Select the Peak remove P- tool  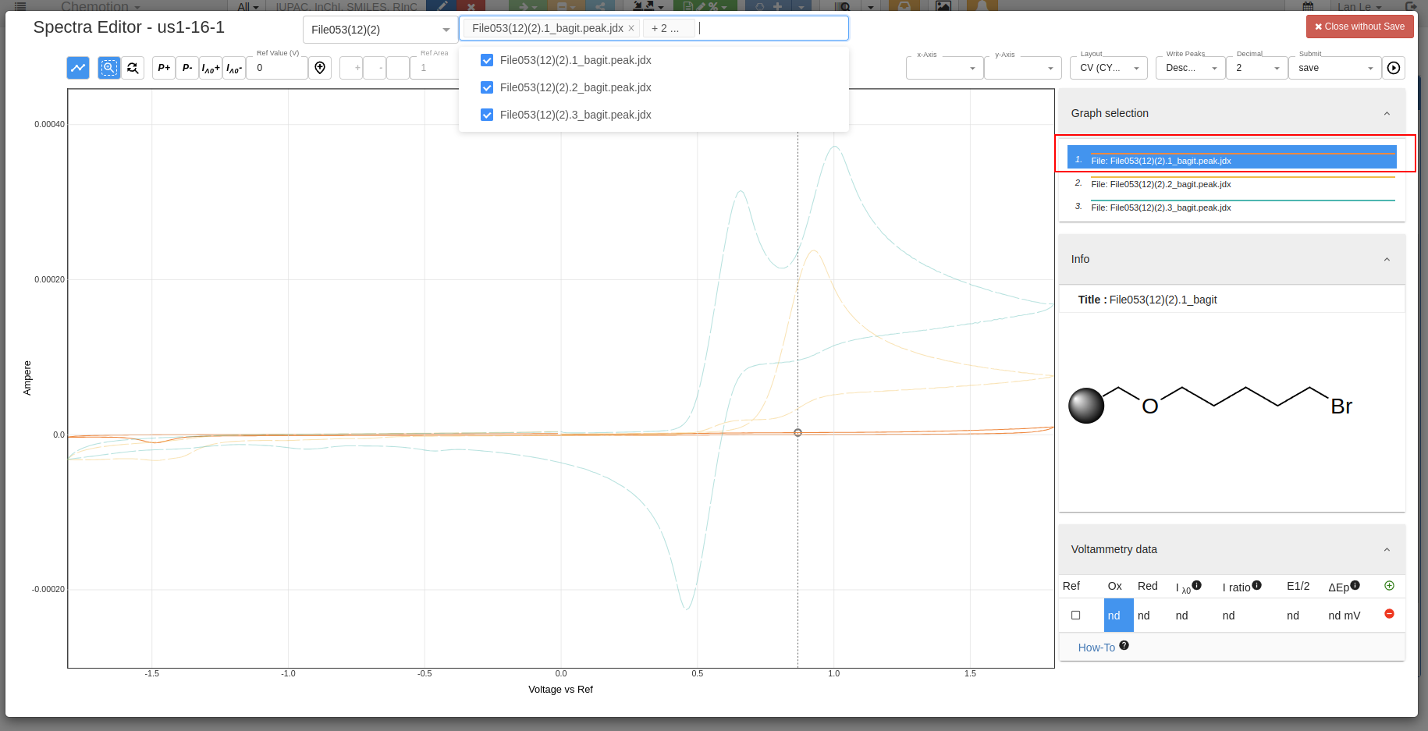click(x=186, y=68)
